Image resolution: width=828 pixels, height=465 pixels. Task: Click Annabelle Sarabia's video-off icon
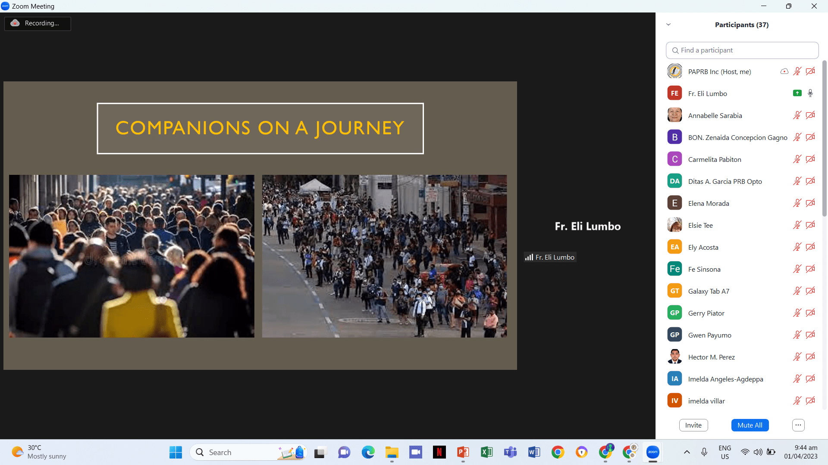pos(810,115)
